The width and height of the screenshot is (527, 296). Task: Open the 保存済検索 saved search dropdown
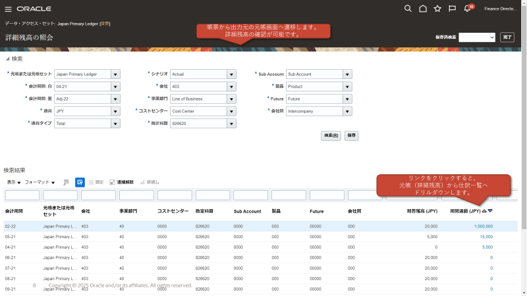(x=477, y=37)
